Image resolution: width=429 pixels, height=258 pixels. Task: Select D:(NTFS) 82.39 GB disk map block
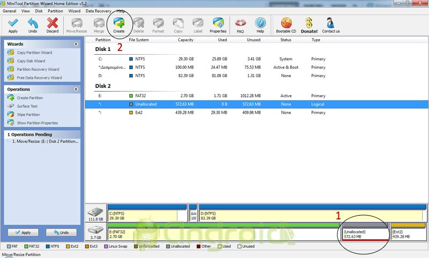pos(313,213)
